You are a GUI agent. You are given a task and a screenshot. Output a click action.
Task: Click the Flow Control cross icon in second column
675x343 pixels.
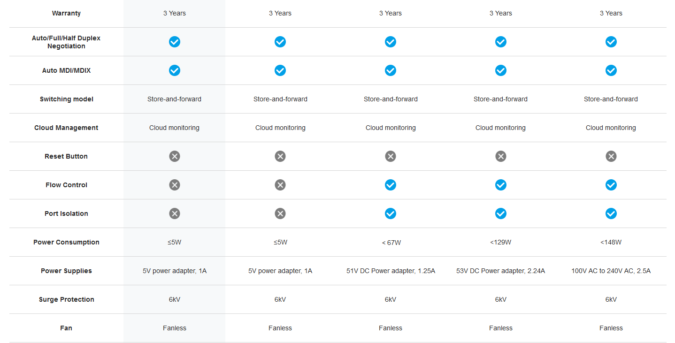[x=280, y=185]
